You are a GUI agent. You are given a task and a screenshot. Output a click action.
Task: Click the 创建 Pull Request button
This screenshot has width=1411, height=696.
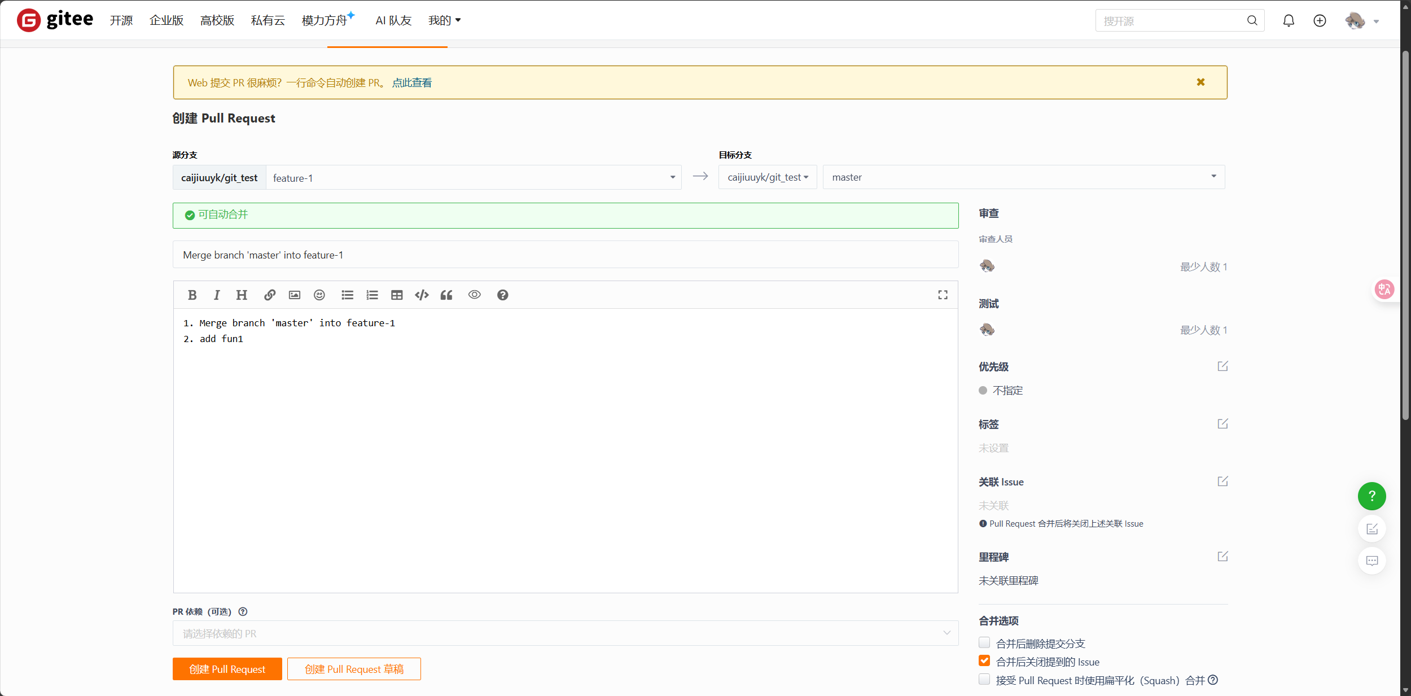pos(227,669)
